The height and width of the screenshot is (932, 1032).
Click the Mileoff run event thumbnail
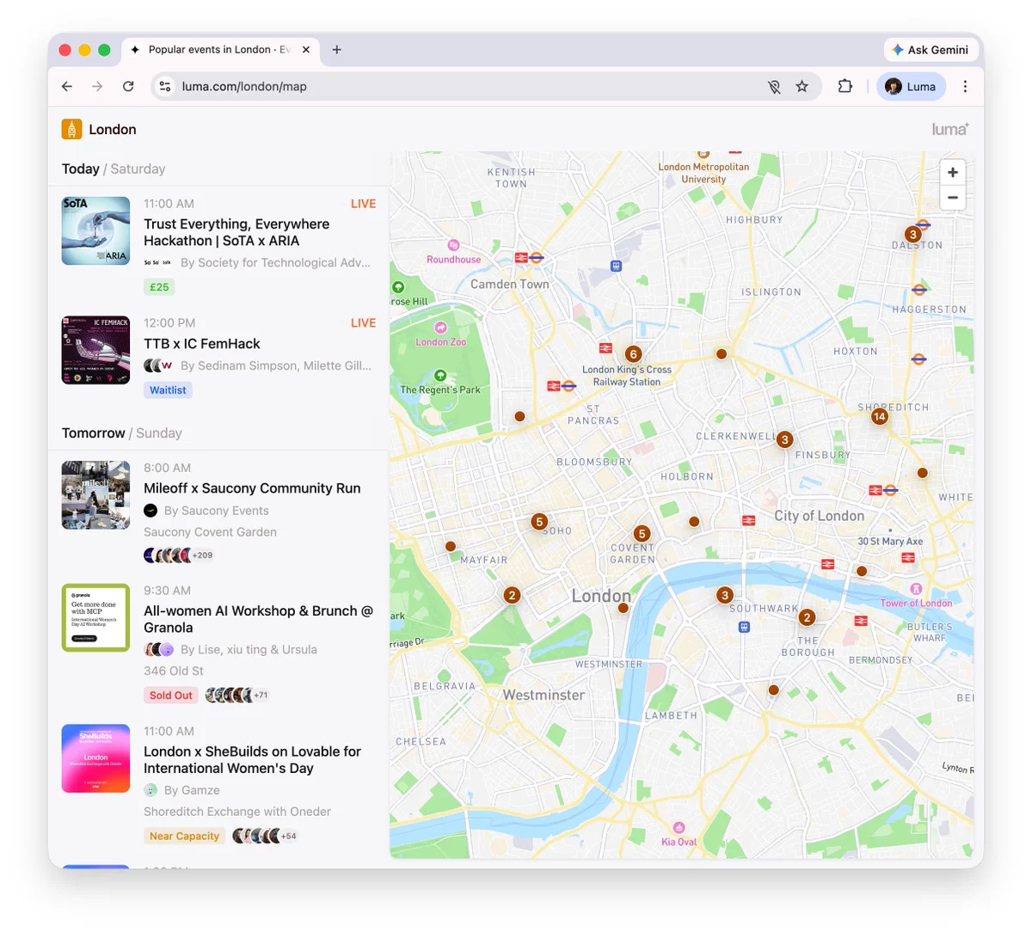[96, 495]
